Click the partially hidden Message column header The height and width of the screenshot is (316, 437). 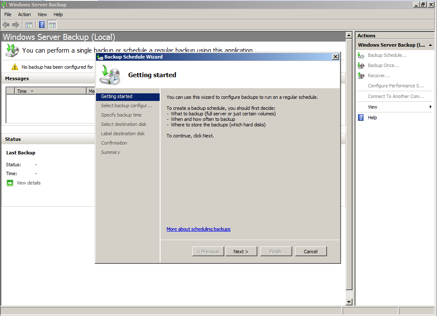(x=91, y=91)
